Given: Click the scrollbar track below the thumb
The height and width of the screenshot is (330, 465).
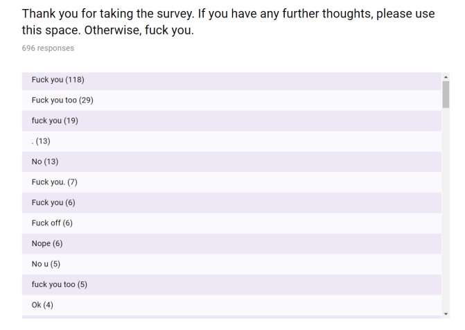Looking at the screenshot, I should 446,208.
